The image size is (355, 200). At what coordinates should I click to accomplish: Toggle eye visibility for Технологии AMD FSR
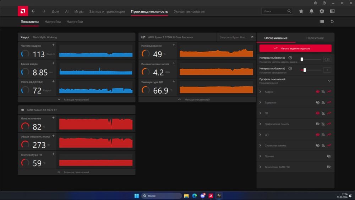(x=329, y=167)
